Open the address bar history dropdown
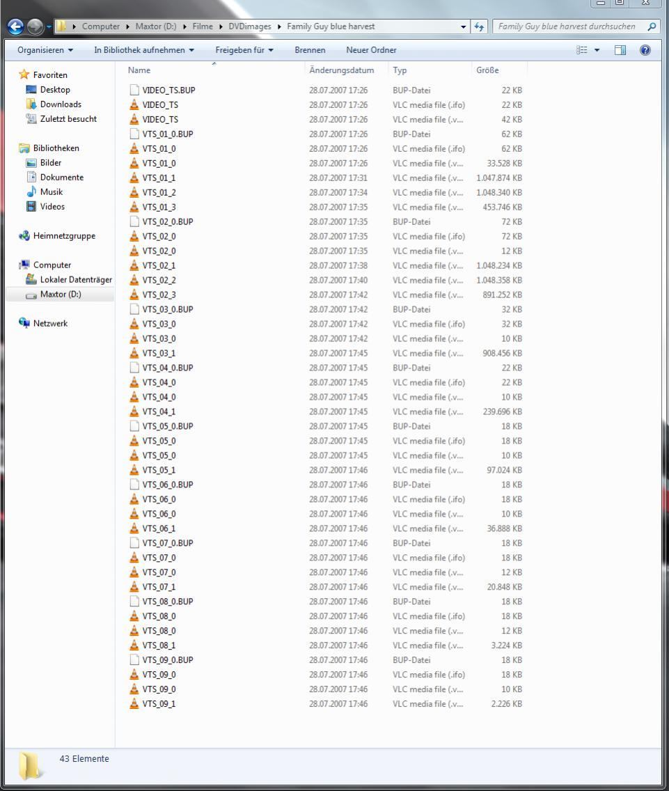Screen dimensions: 669x791 pos(463,26)
